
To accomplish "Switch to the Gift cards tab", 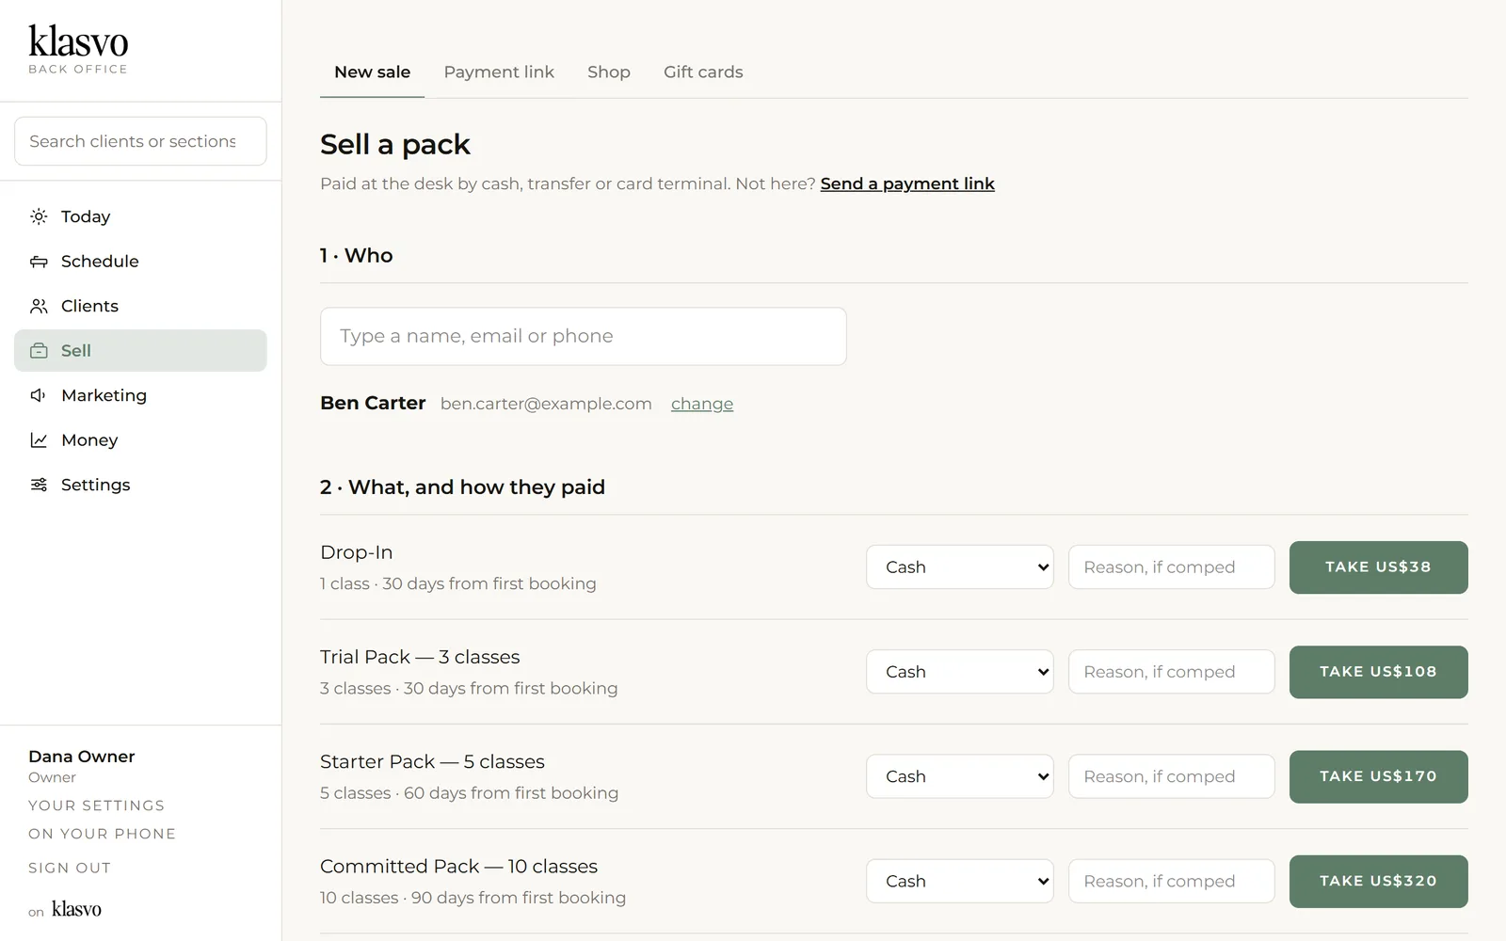I will click(x=703, y=72).
